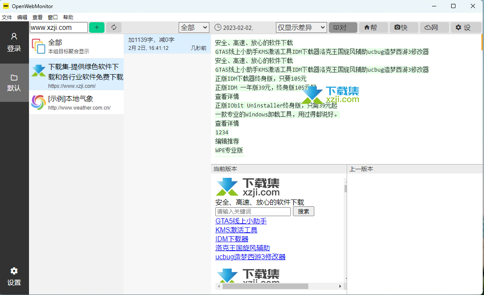Minimize the OpenWebMonitor window
484x295 pixels.
434,6
